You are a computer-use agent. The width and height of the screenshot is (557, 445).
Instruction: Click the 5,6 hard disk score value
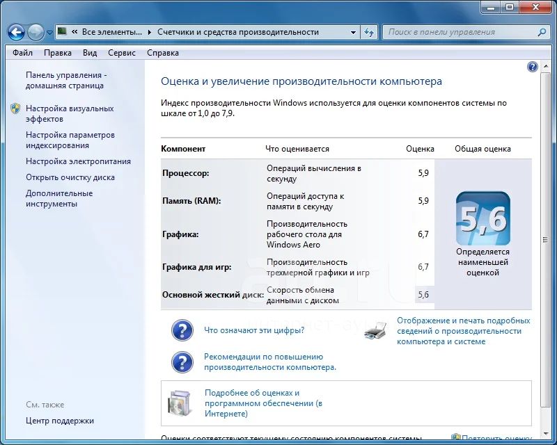tap(423, 295)
